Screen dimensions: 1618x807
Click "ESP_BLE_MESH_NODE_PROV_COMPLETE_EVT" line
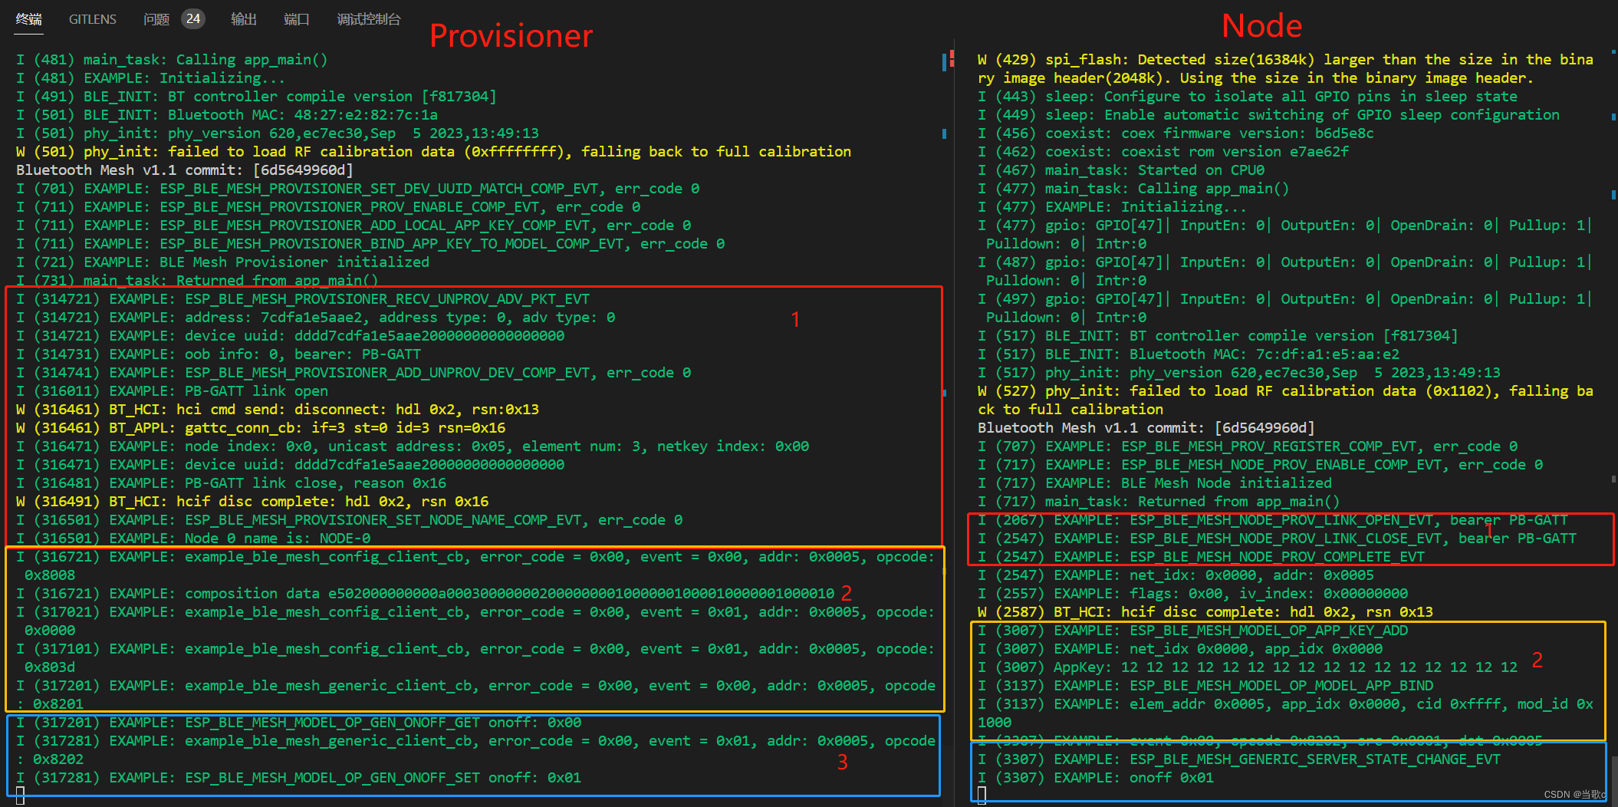click(1201, 557)
